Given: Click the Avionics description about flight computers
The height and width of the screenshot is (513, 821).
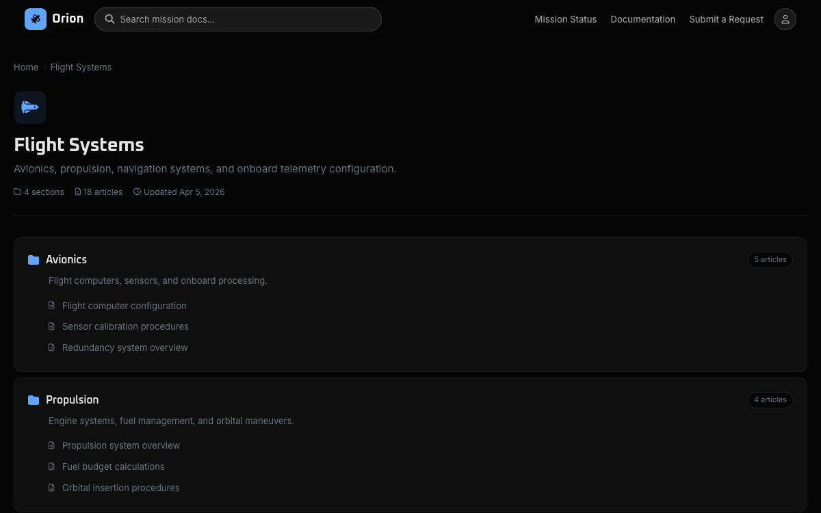Looking at the screenshot, I should click(x=158, y=280).
